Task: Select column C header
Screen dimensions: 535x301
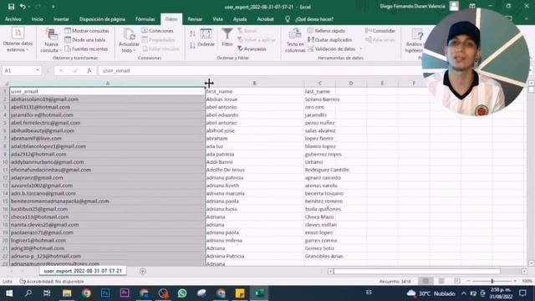Action: tap(319, 84)
